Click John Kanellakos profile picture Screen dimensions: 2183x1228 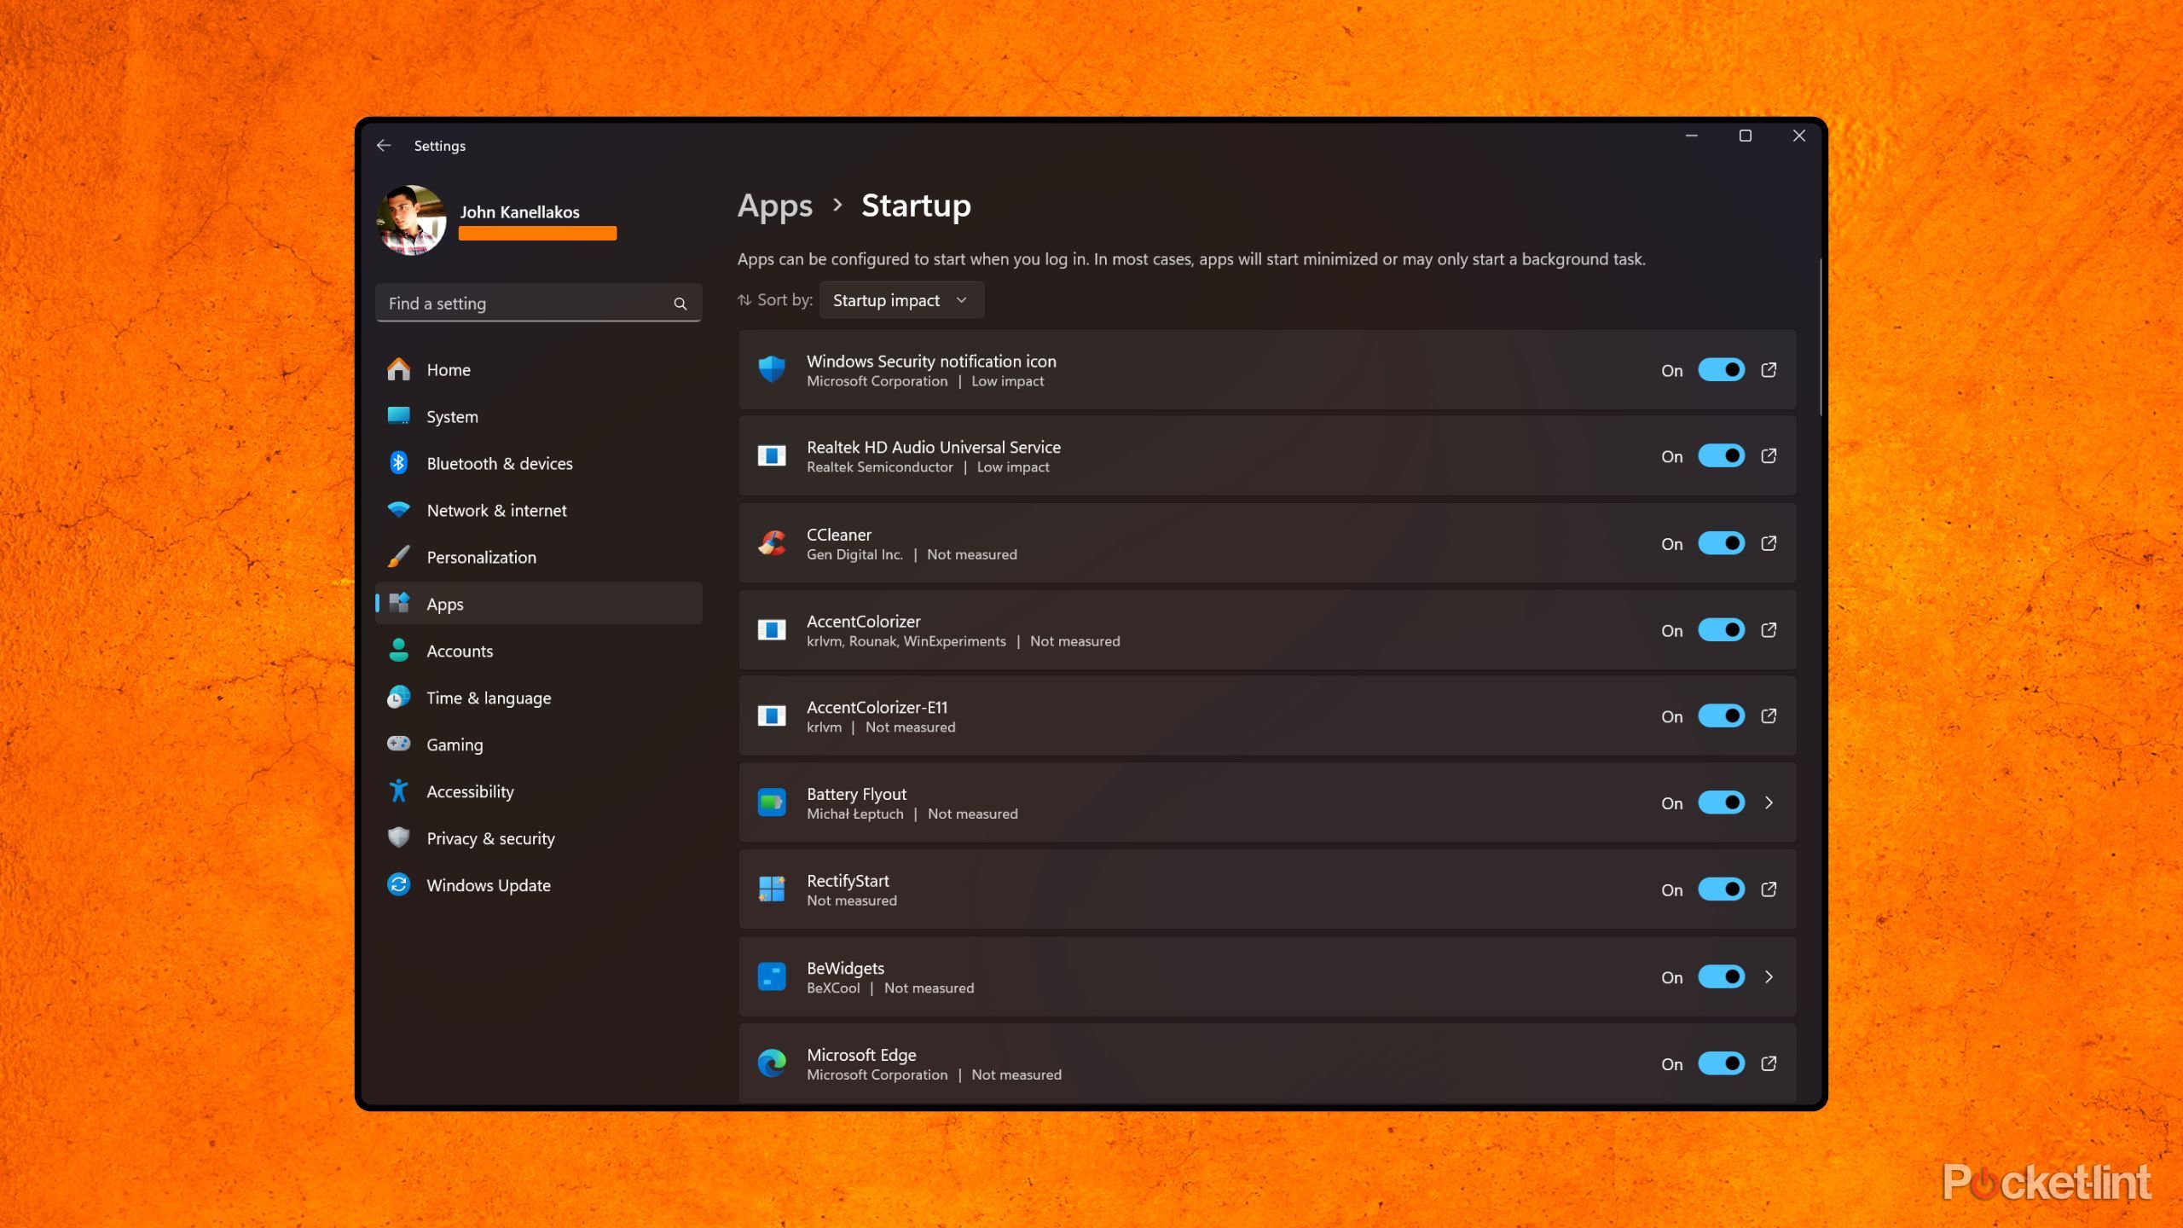click(412, 221)
